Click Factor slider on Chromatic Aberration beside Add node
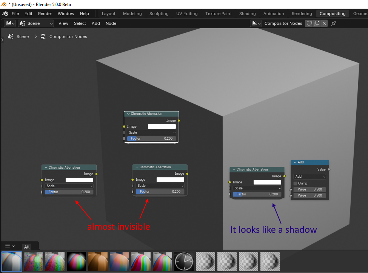Image resolution: width=368 pixels, height=273 pixels. (257, 194)
